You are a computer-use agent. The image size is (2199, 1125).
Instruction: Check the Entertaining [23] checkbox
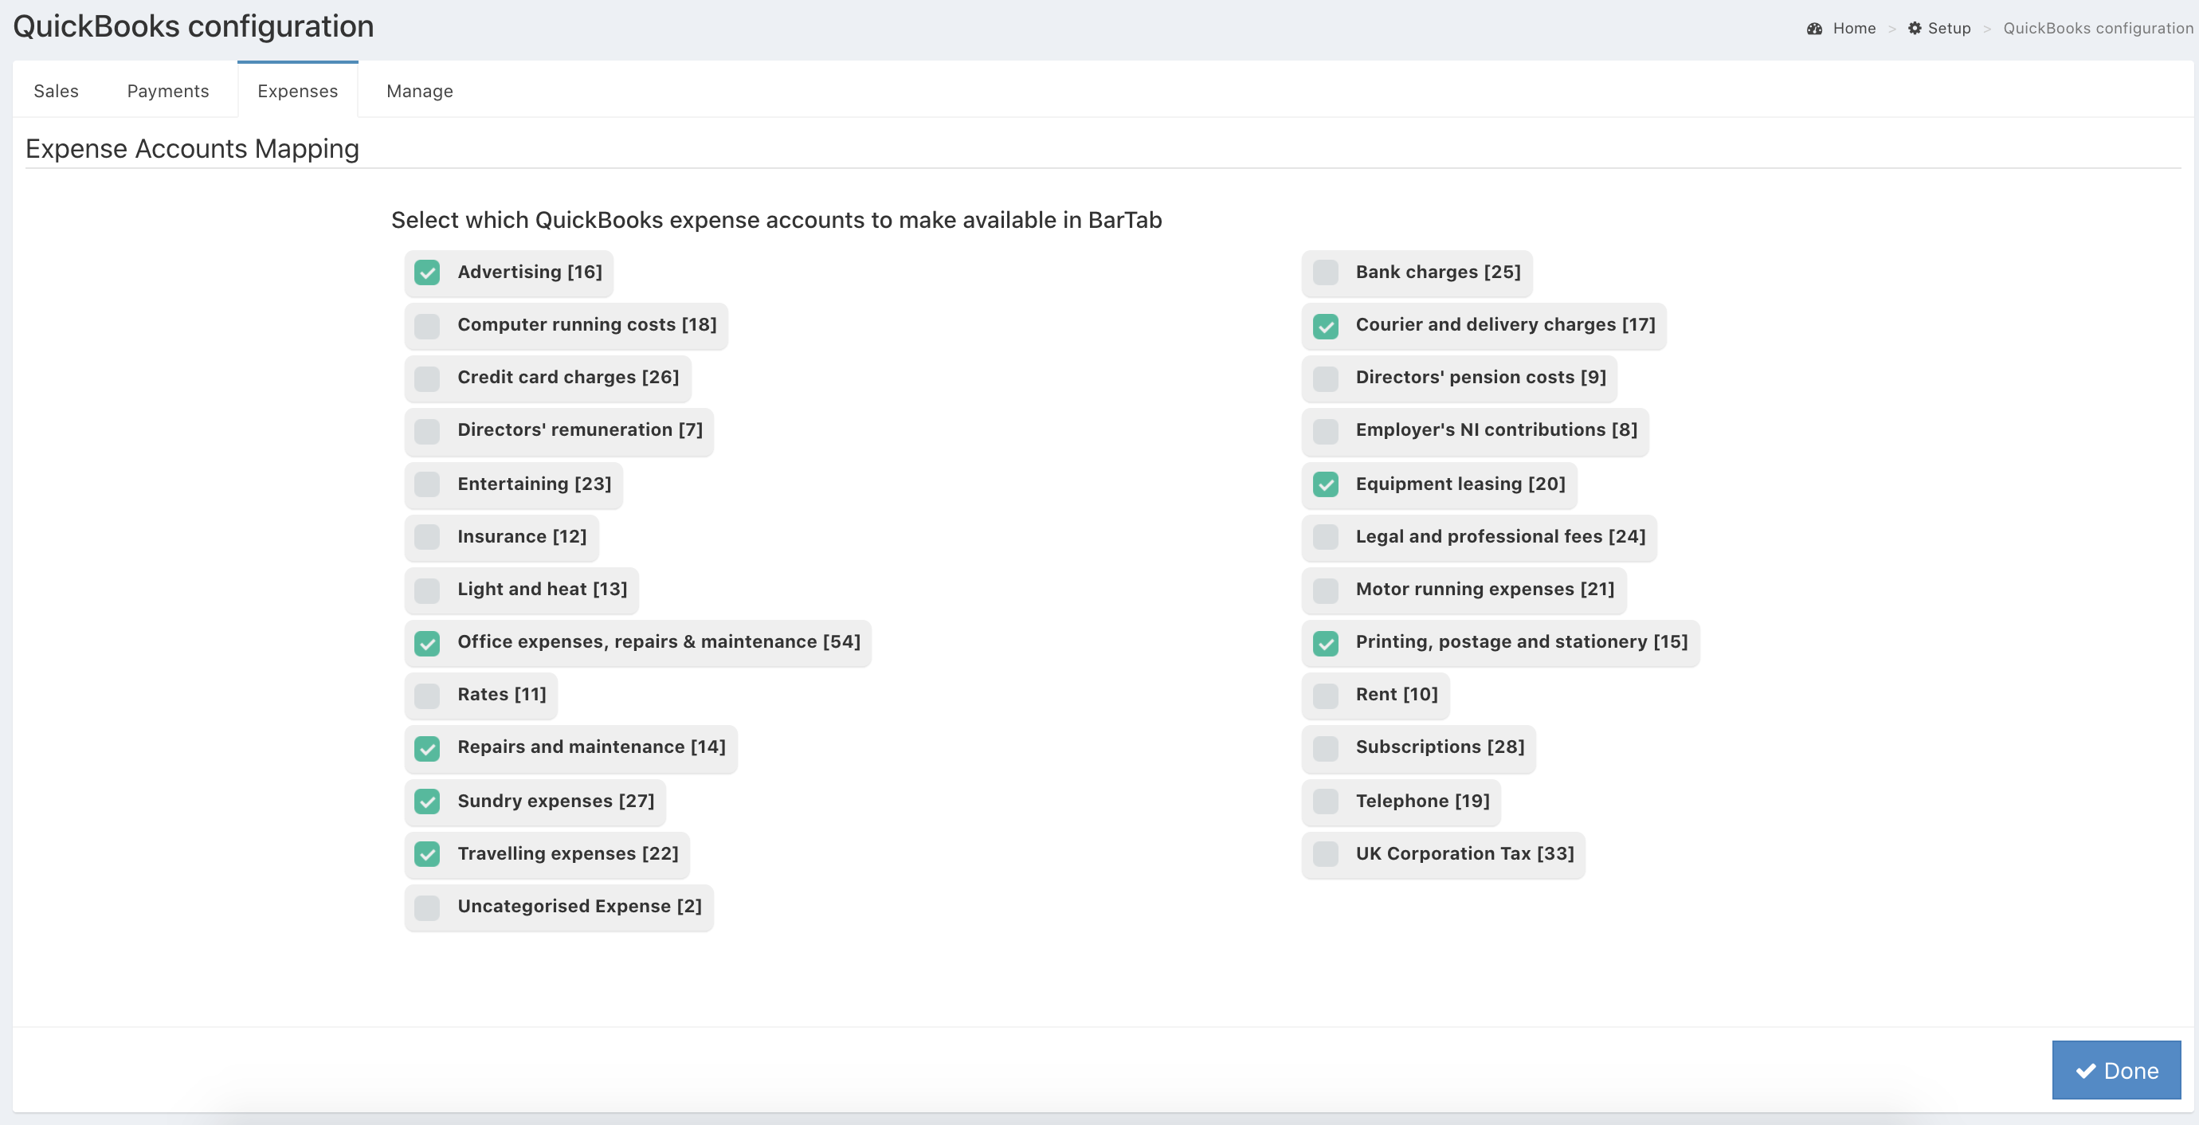click(x=427, y=484)
